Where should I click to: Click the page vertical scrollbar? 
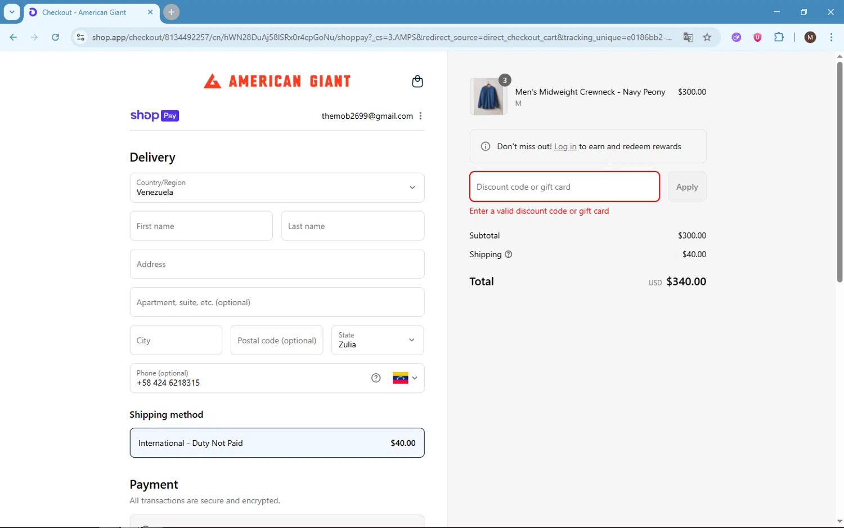click(x=839, y=172)
